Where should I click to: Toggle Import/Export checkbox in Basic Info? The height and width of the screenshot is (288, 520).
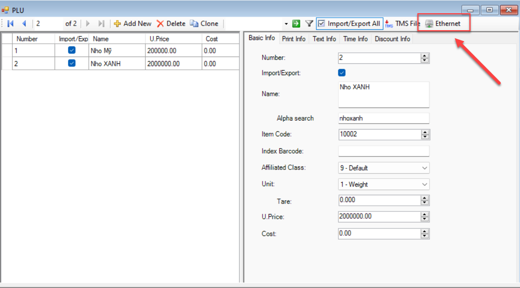[342, 73]
